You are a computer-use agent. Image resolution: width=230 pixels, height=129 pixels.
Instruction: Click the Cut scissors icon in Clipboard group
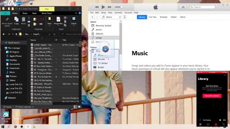29,18
